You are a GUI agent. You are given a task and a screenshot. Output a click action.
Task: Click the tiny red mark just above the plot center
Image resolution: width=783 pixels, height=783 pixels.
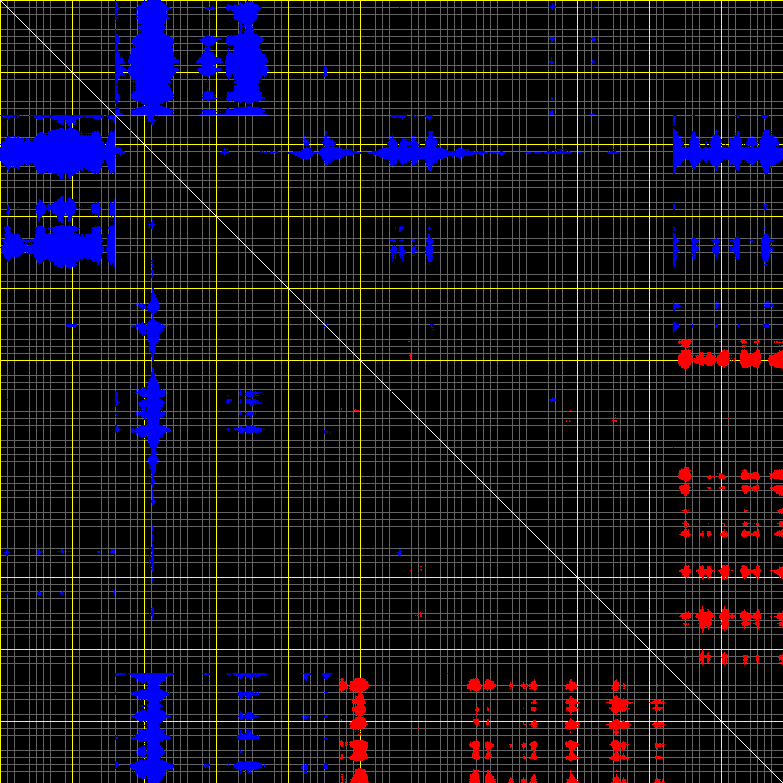click(410, 355)
